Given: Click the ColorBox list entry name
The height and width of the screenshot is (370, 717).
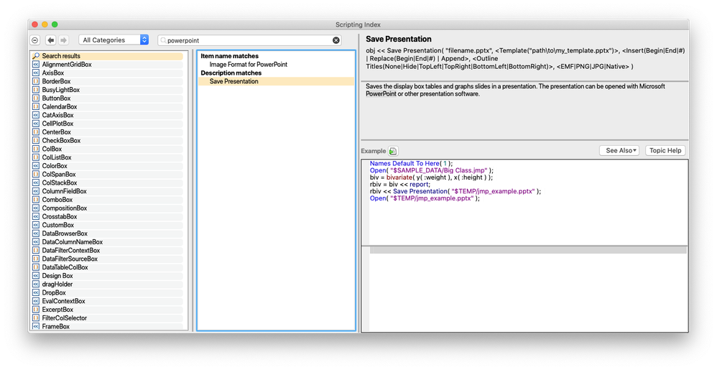Looking at the screenshot, I should [x=55, y=166].
